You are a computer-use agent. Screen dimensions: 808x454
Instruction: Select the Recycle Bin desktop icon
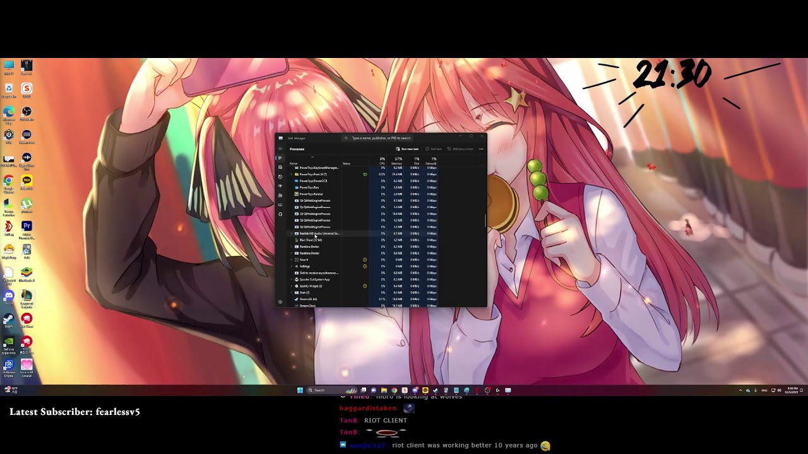coord(9,90)
